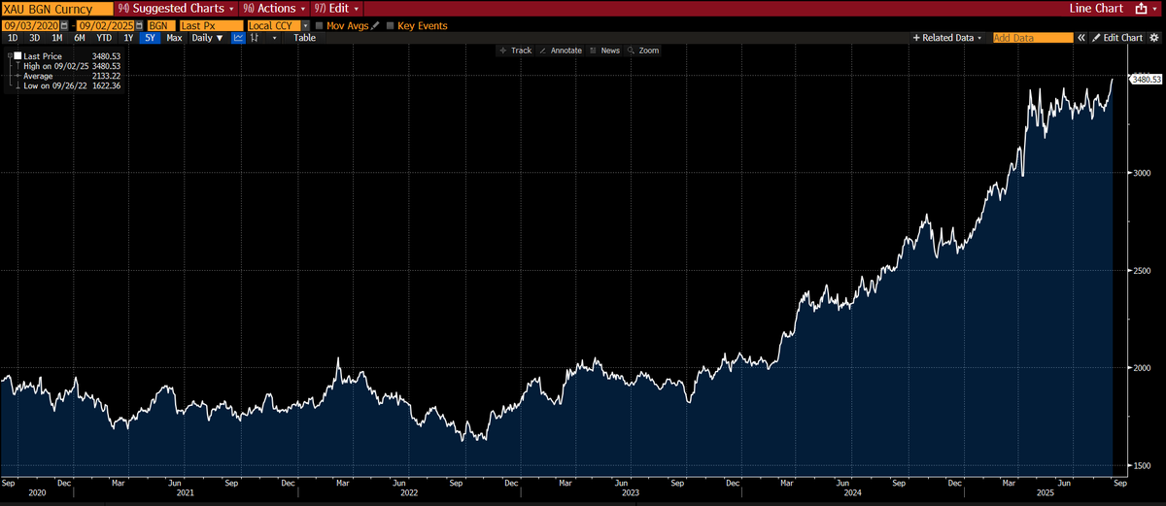Open the Daily periodicity dropdown
The image size is (1166, 506).
[207, 38]
